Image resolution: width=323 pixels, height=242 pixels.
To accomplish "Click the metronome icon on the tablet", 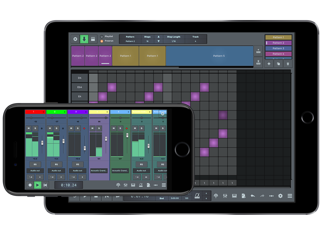I will point(197,196).
